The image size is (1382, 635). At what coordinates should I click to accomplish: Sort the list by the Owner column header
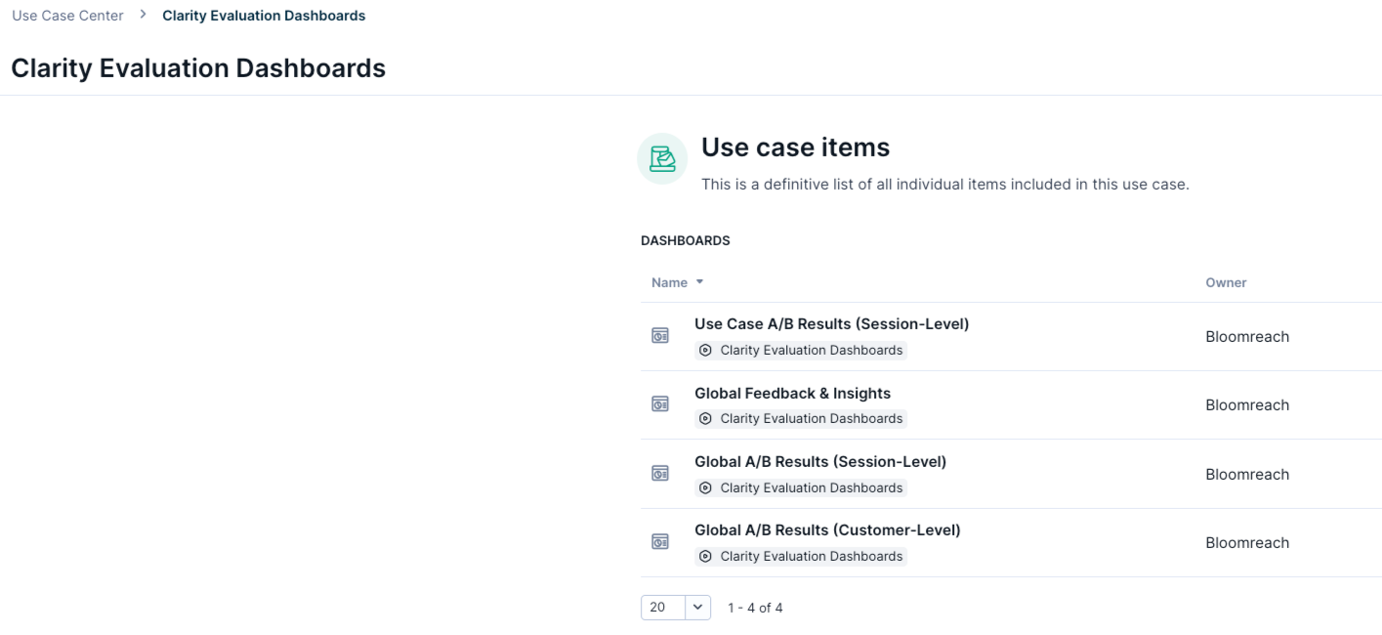point(1226,282)
